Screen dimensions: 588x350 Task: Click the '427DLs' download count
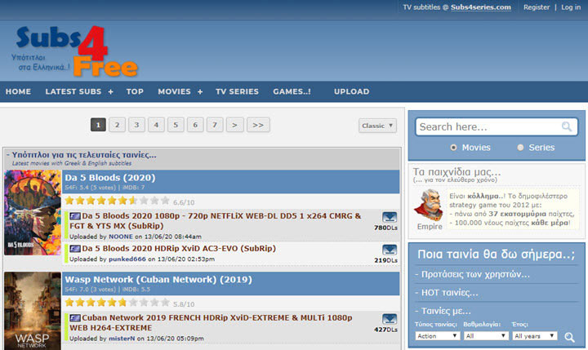[385, 330]
